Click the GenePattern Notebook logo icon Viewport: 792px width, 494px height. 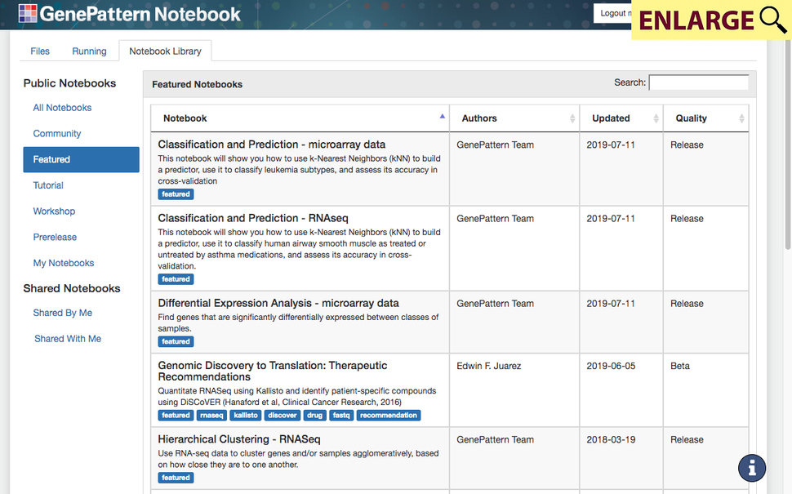pos(28,14)
